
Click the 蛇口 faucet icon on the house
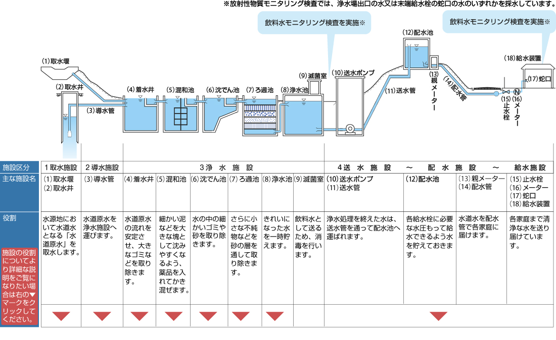coord(527,80)
